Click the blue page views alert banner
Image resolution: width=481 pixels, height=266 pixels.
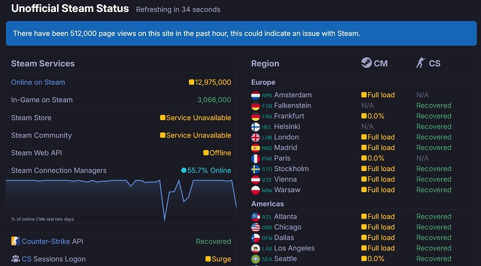pos(240,33)
